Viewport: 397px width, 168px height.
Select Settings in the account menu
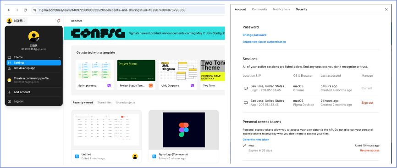pyautogui.click(x=33, y=62)
